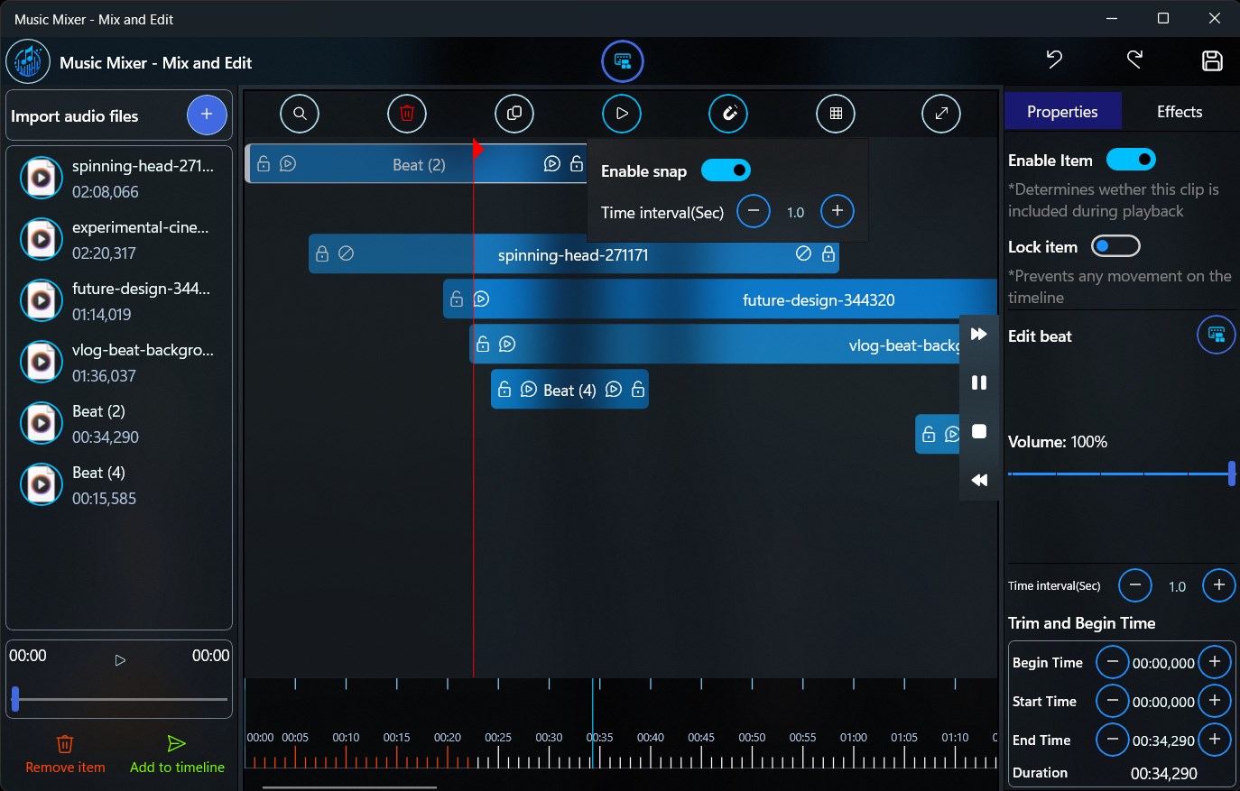1240x791 pixels.
Task: Open the Edit beat editor icon
Action: [1216, 335]
